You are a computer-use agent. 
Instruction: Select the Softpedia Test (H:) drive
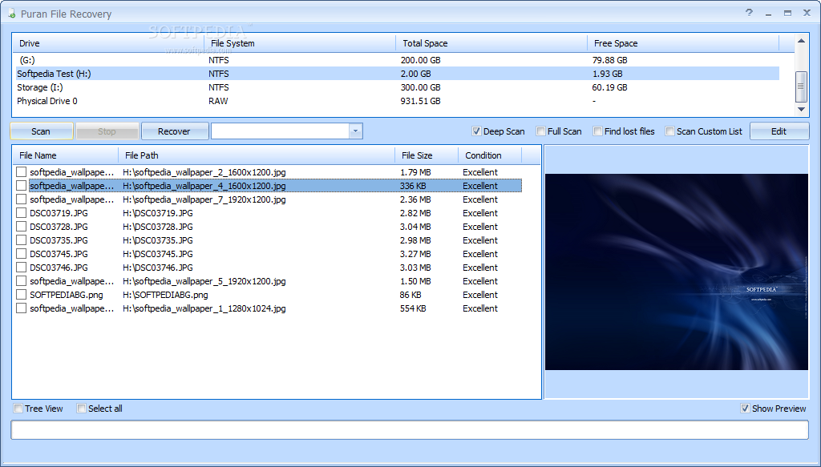[396, 74]
